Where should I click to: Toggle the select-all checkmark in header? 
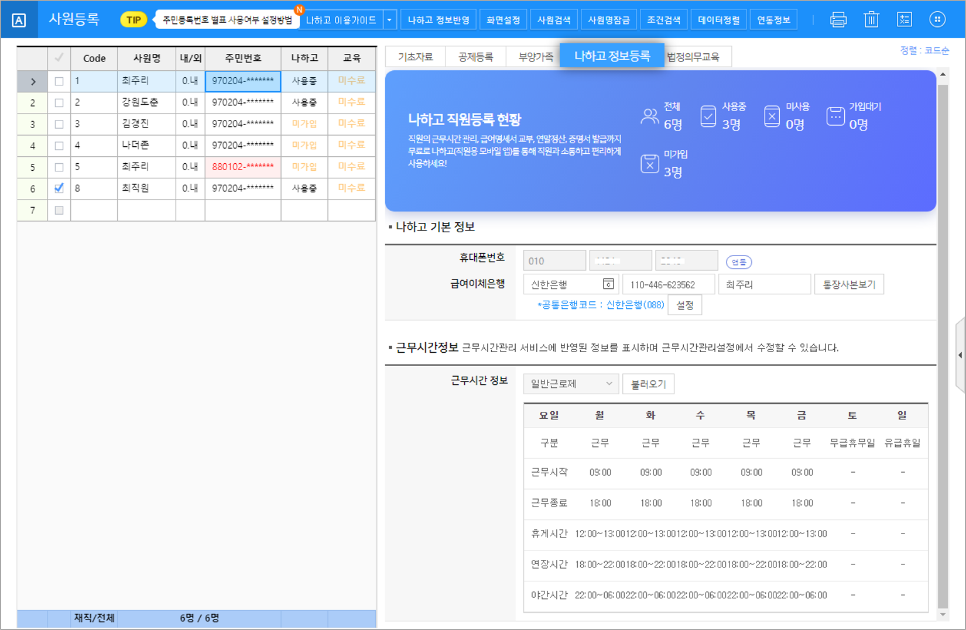click(59, 58)
